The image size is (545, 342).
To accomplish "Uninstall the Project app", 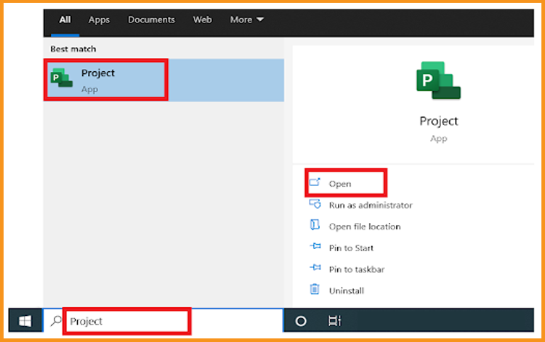I will (346, 291).
